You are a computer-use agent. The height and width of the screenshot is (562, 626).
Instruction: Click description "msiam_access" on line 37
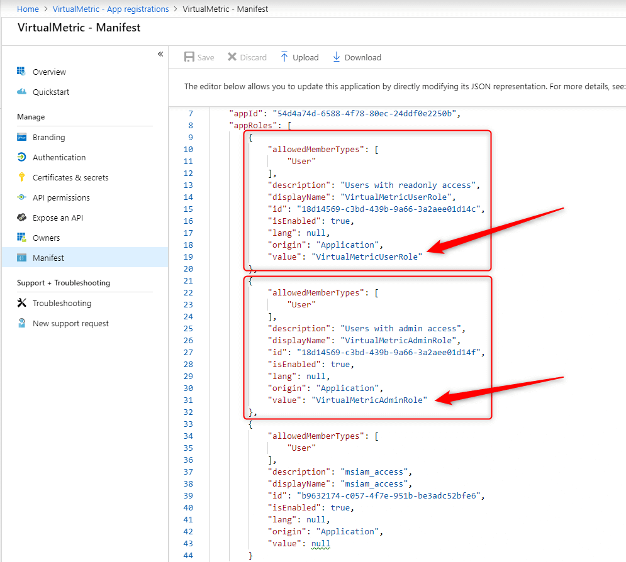[x=374, y=472]
